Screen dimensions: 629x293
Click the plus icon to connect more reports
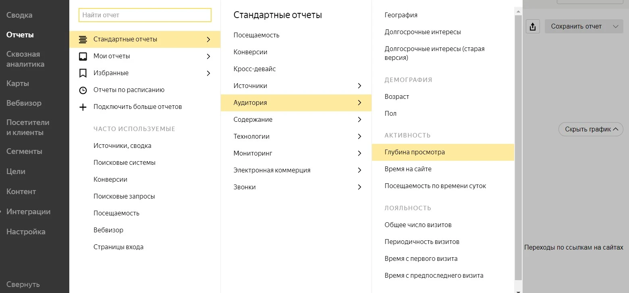(x=83, y=107)
